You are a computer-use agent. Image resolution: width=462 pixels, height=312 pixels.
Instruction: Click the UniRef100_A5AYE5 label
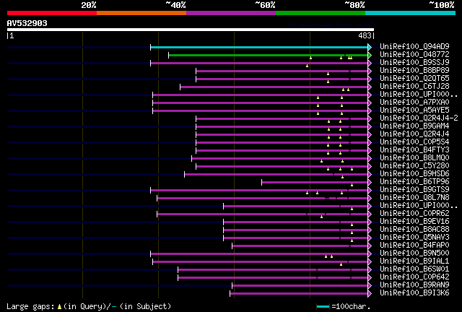tap(414, 110)
